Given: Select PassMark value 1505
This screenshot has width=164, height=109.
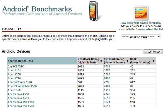Looking at the screenshot, I should point(81,98).
